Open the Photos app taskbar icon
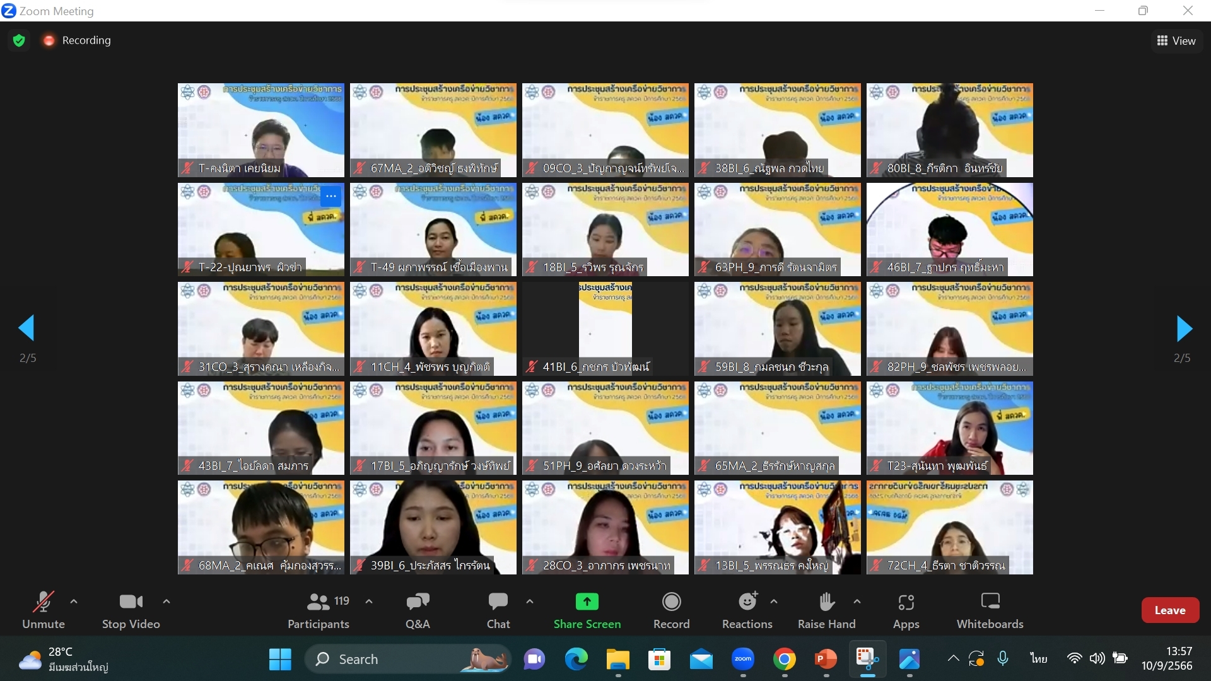 [x=910, y=660]
